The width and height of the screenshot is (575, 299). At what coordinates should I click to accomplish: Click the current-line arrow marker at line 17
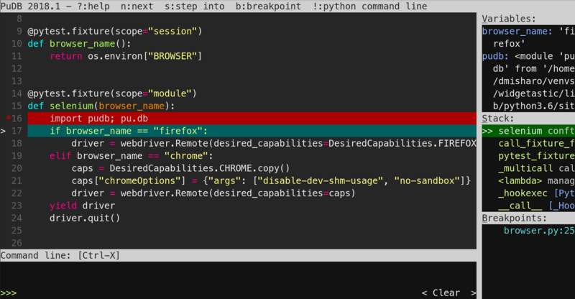[x=3, y=131]
